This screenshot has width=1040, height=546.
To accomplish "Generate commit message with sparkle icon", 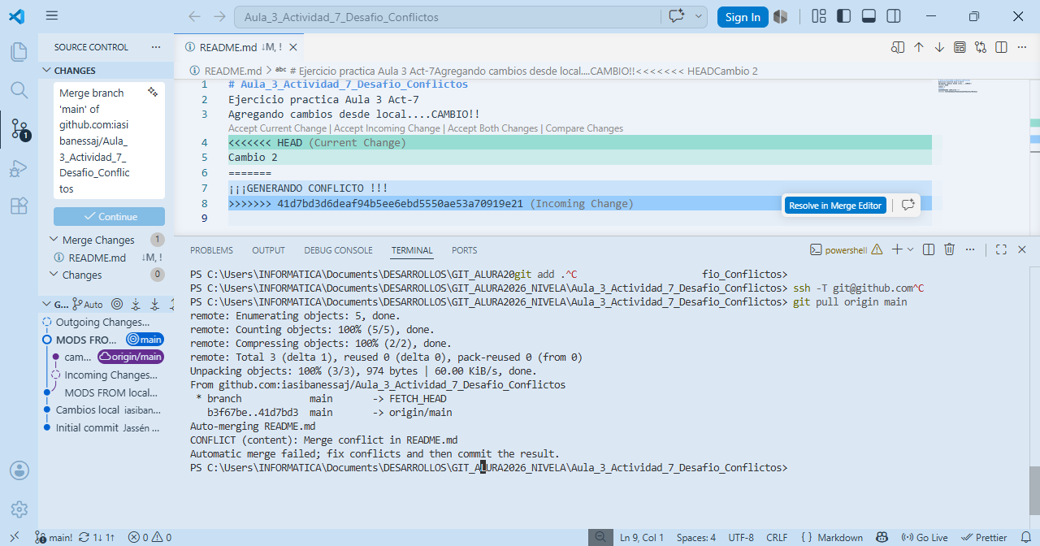I will click(x=152, y=93).
